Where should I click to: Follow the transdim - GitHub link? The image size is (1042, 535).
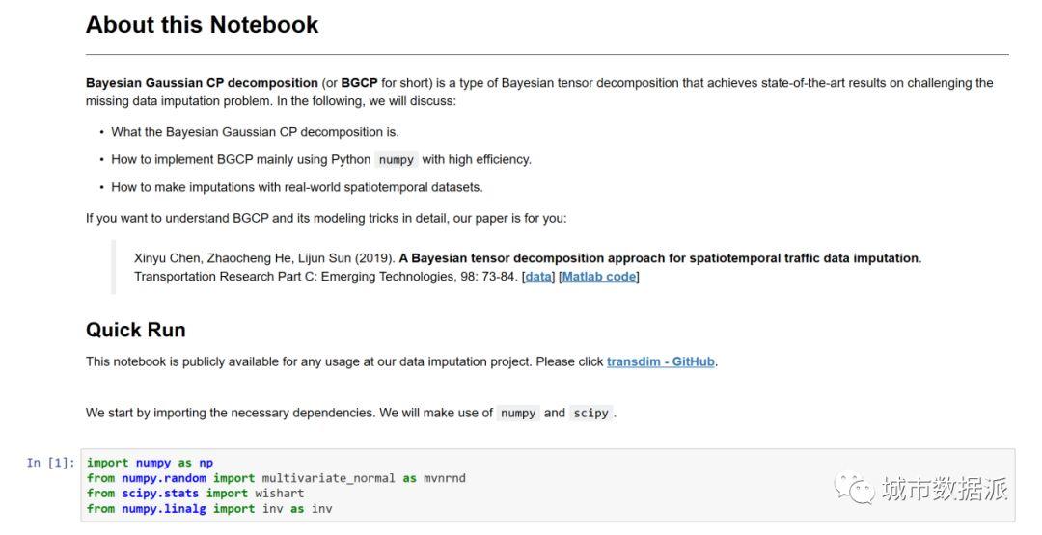click(661, 361)
